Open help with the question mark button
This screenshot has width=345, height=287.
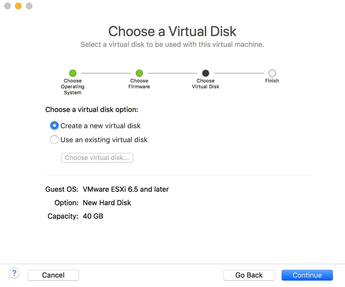[14, 273]
